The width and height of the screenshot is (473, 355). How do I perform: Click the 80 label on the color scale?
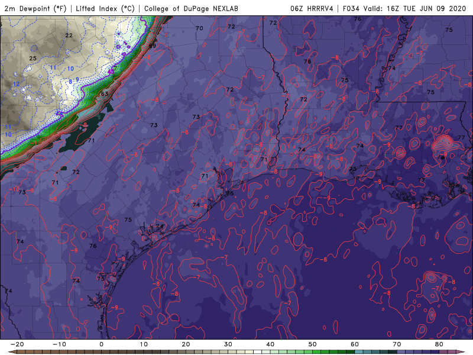(439, 344)
